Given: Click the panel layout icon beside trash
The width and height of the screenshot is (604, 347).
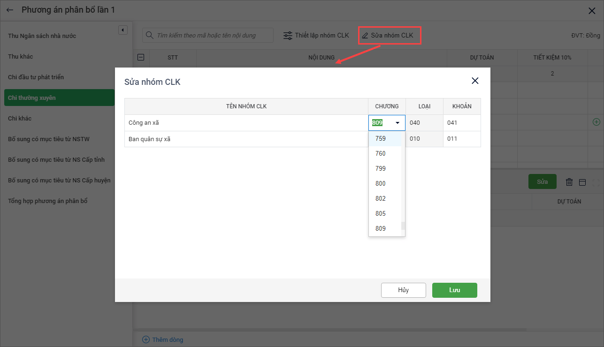Looking at the screenshot, I should pos(582,182).
